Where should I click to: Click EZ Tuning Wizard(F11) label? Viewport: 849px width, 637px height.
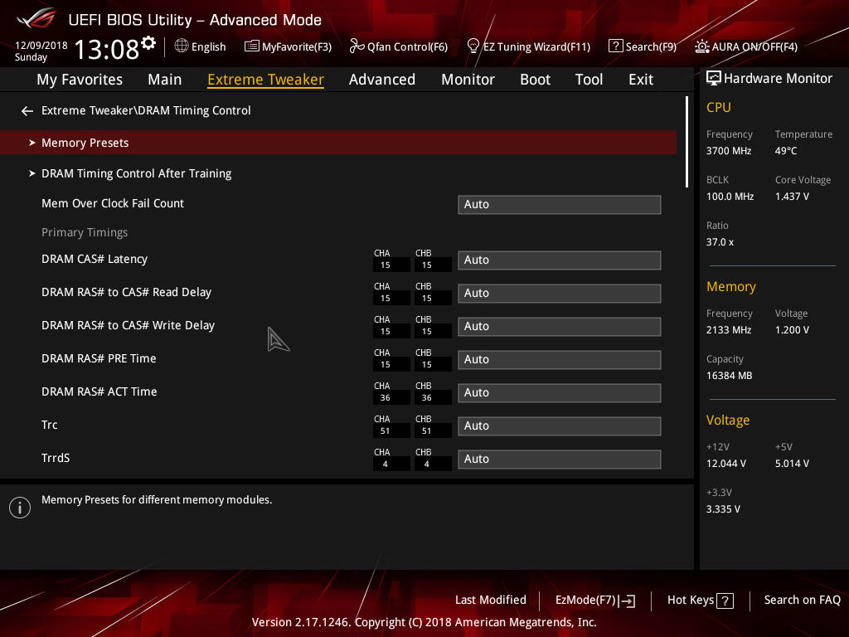(536, 47)
